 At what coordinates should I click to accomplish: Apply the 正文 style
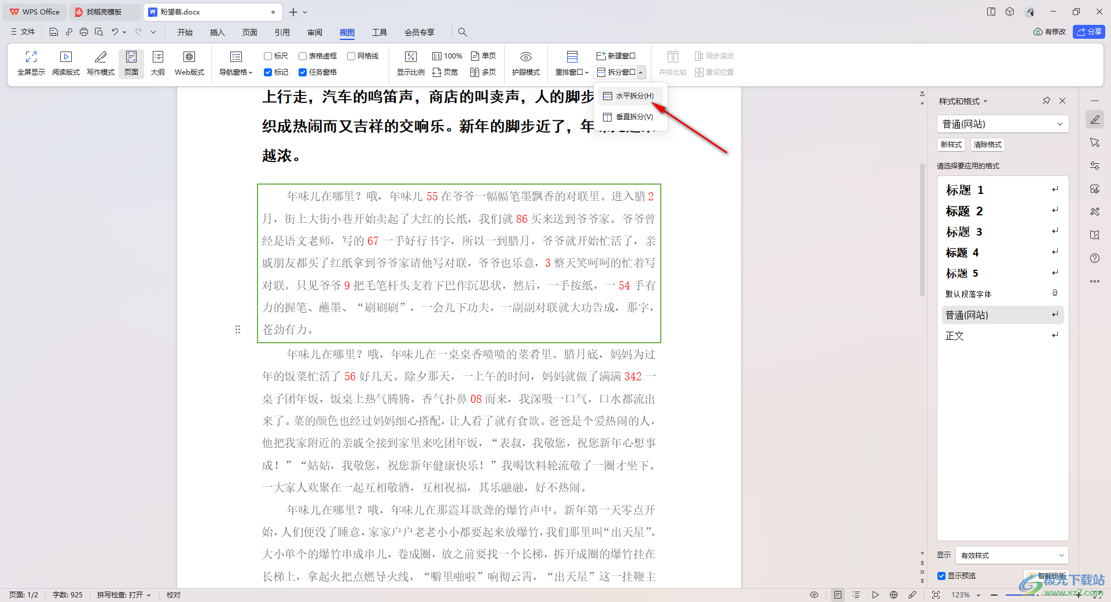pos(1003,336)
